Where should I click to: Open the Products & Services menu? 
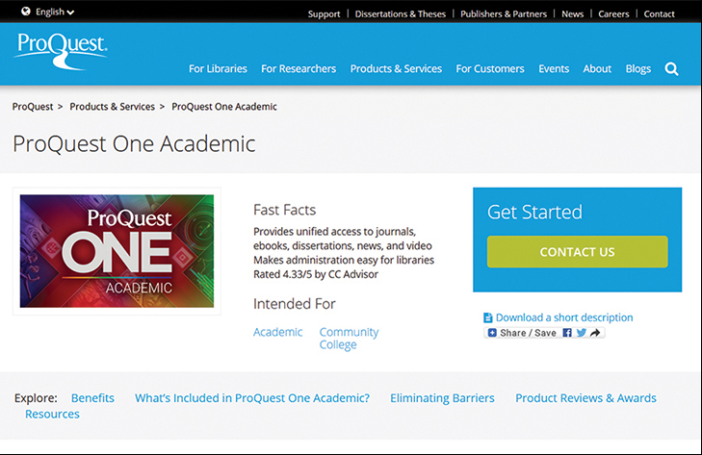396,69
